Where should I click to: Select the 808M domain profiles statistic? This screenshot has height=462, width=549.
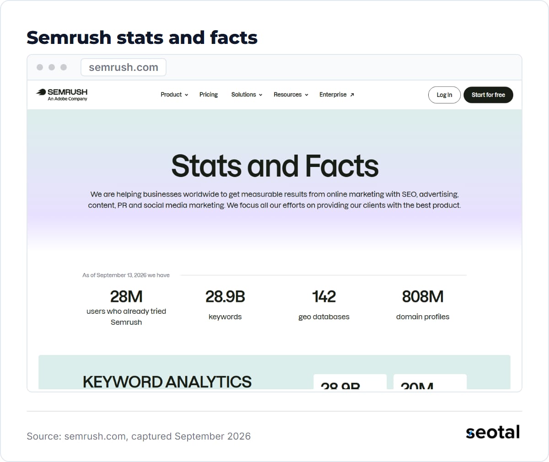(x=423, y=305)
